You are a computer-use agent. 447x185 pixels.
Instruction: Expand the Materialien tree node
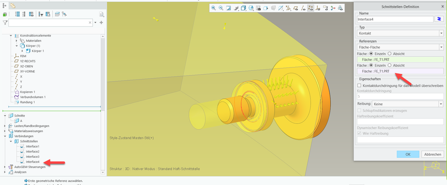point(17,41)
